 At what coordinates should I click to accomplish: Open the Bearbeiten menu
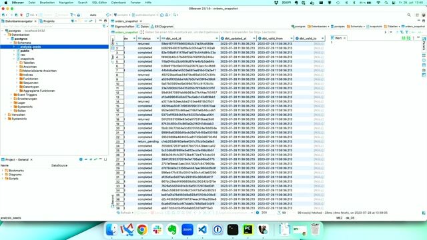click(47, 3)
